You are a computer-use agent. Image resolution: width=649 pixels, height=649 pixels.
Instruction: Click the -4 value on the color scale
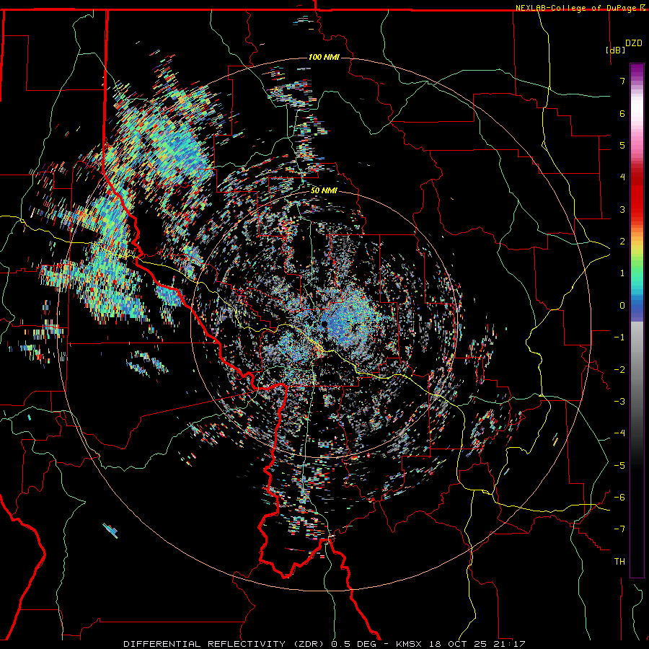[x=619, y=433]
